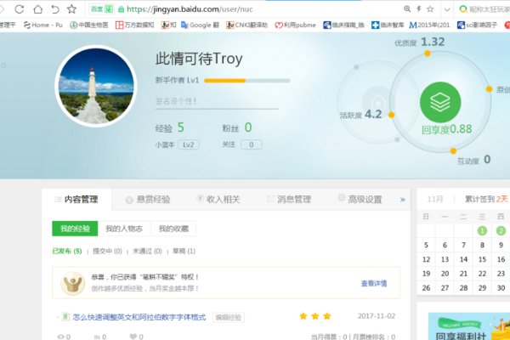Click the green 回享度 layers icon
This screenshot has width=510, height=340.
(440, 102)
